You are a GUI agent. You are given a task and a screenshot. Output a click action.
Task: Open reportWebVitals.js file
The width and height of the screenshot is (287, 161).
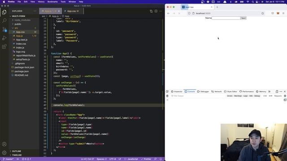click(26, 55)
